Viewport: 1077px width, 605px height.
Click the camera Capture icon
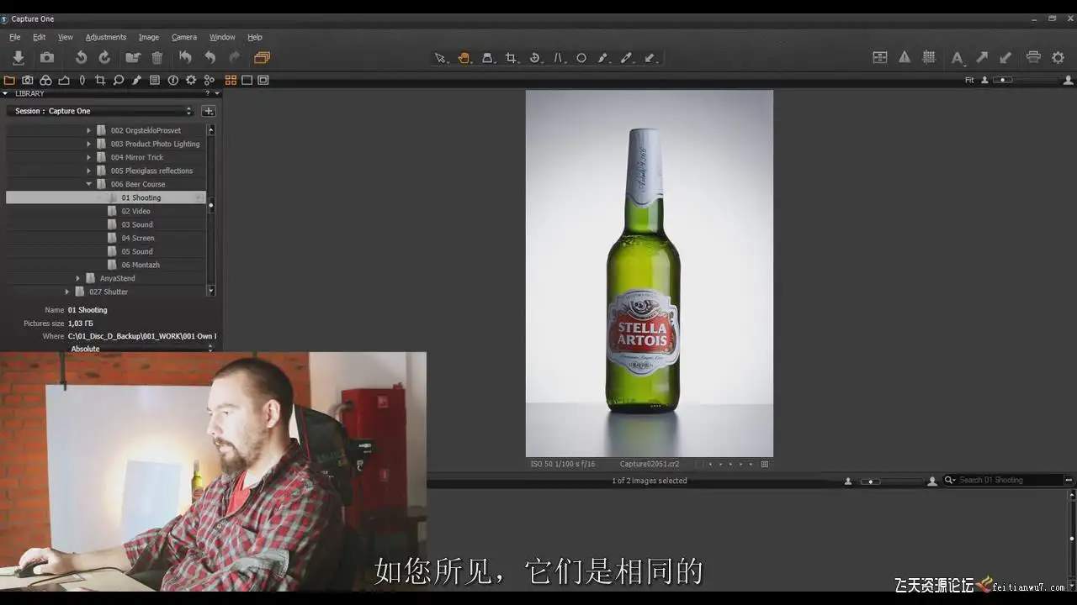click(47, 57)
